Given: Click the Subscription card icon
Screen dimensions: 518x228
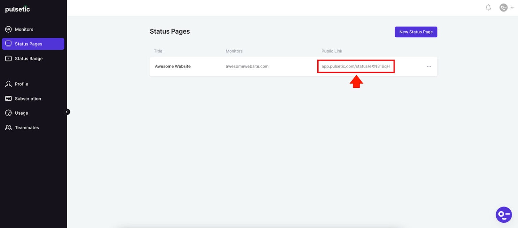Looking at the screenshot, I should pyautogui.click(x=8, y=98).
